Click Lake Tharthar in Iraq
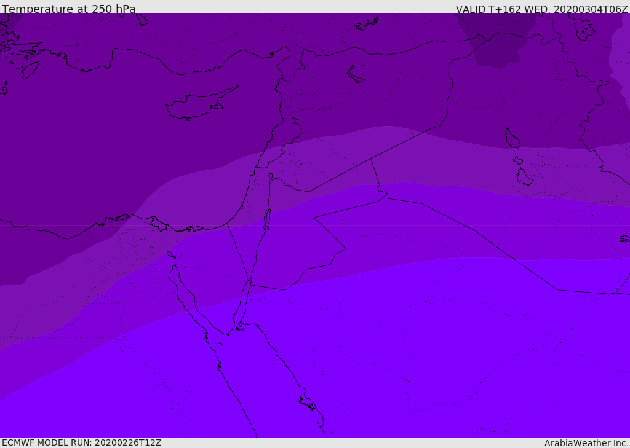 click(x=512, y=138)
